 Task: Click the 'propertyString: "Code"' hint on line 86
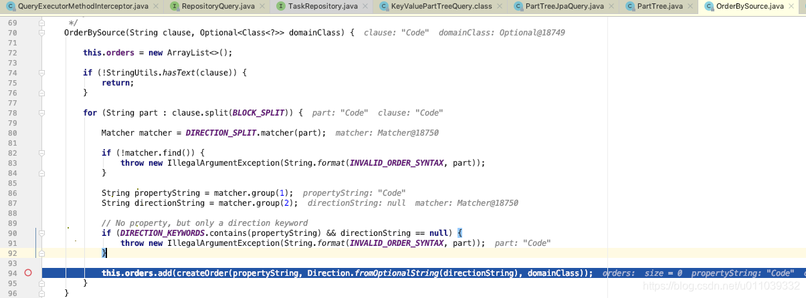click(x=354, y=192)
